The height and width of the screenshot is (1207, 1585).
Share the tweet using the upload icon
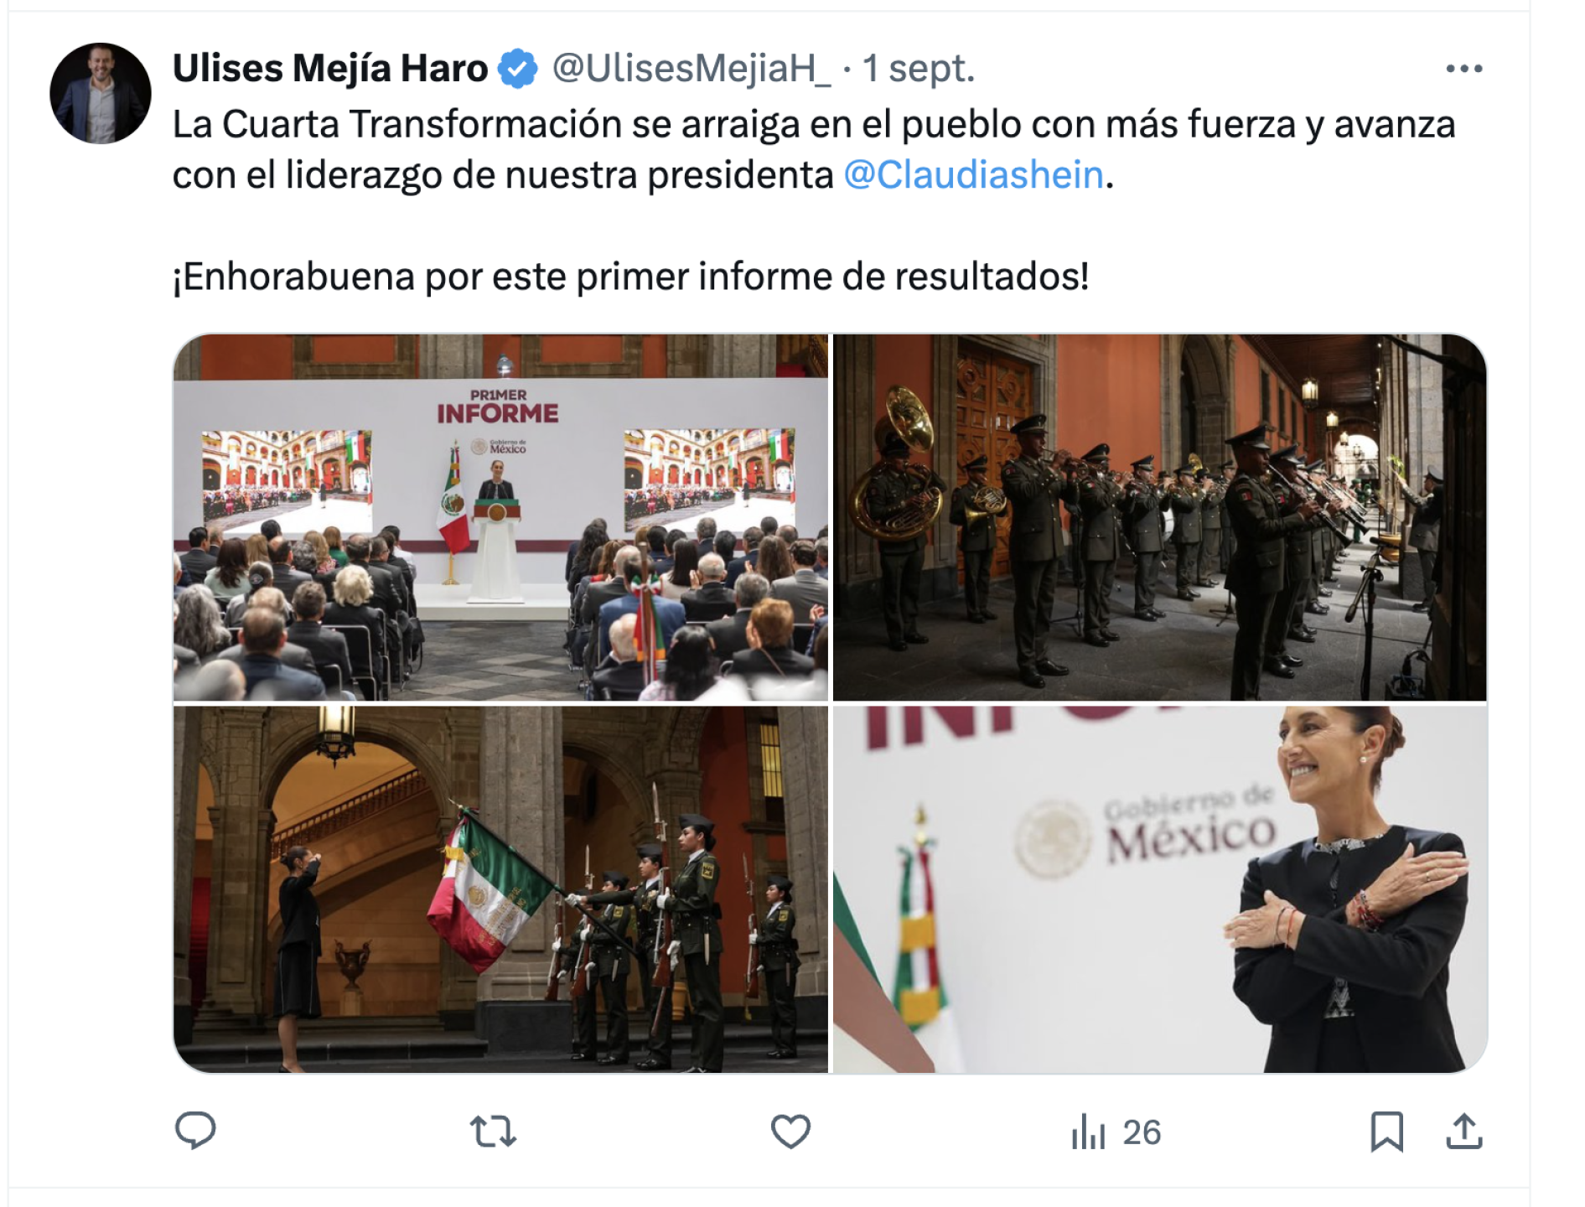(1464, 1132)
